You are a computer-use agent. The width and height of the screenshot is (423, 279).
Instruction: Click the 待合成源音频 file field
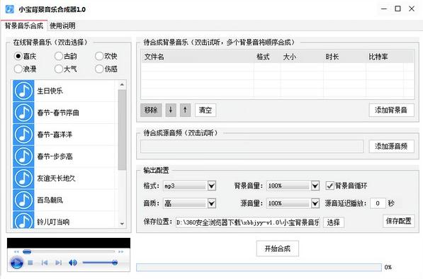(252, 147)
